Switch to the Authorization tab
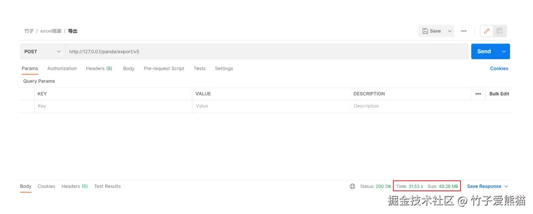Screen dimensions: 533x214 tap(62, 68)
